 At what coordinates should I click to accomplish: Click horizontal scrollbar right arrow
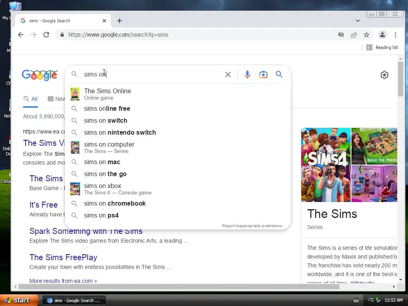point(394,287)
